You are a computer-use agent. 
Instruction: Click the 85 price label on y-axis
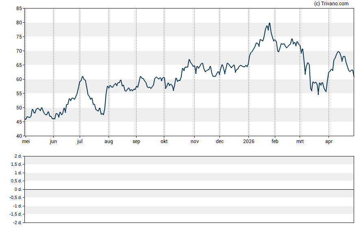(19, 9)
